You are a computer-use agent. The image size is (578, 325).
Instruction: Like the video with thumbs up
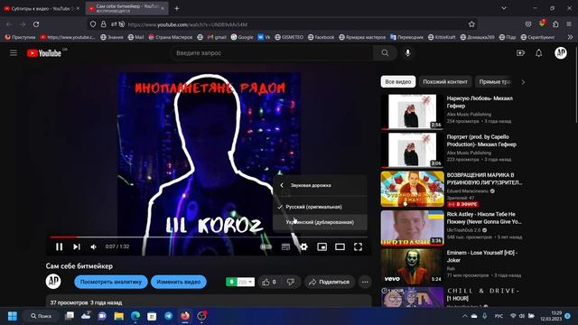point(269,282)
